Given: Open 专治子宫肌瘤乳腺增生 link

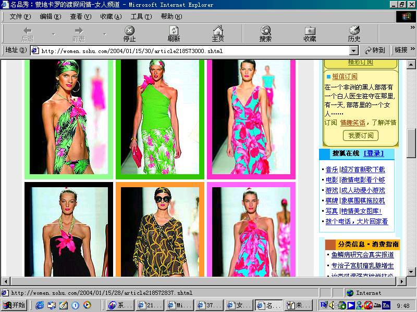Looking at the screenshot, I should pyautogui.click(x=362, y=265).
